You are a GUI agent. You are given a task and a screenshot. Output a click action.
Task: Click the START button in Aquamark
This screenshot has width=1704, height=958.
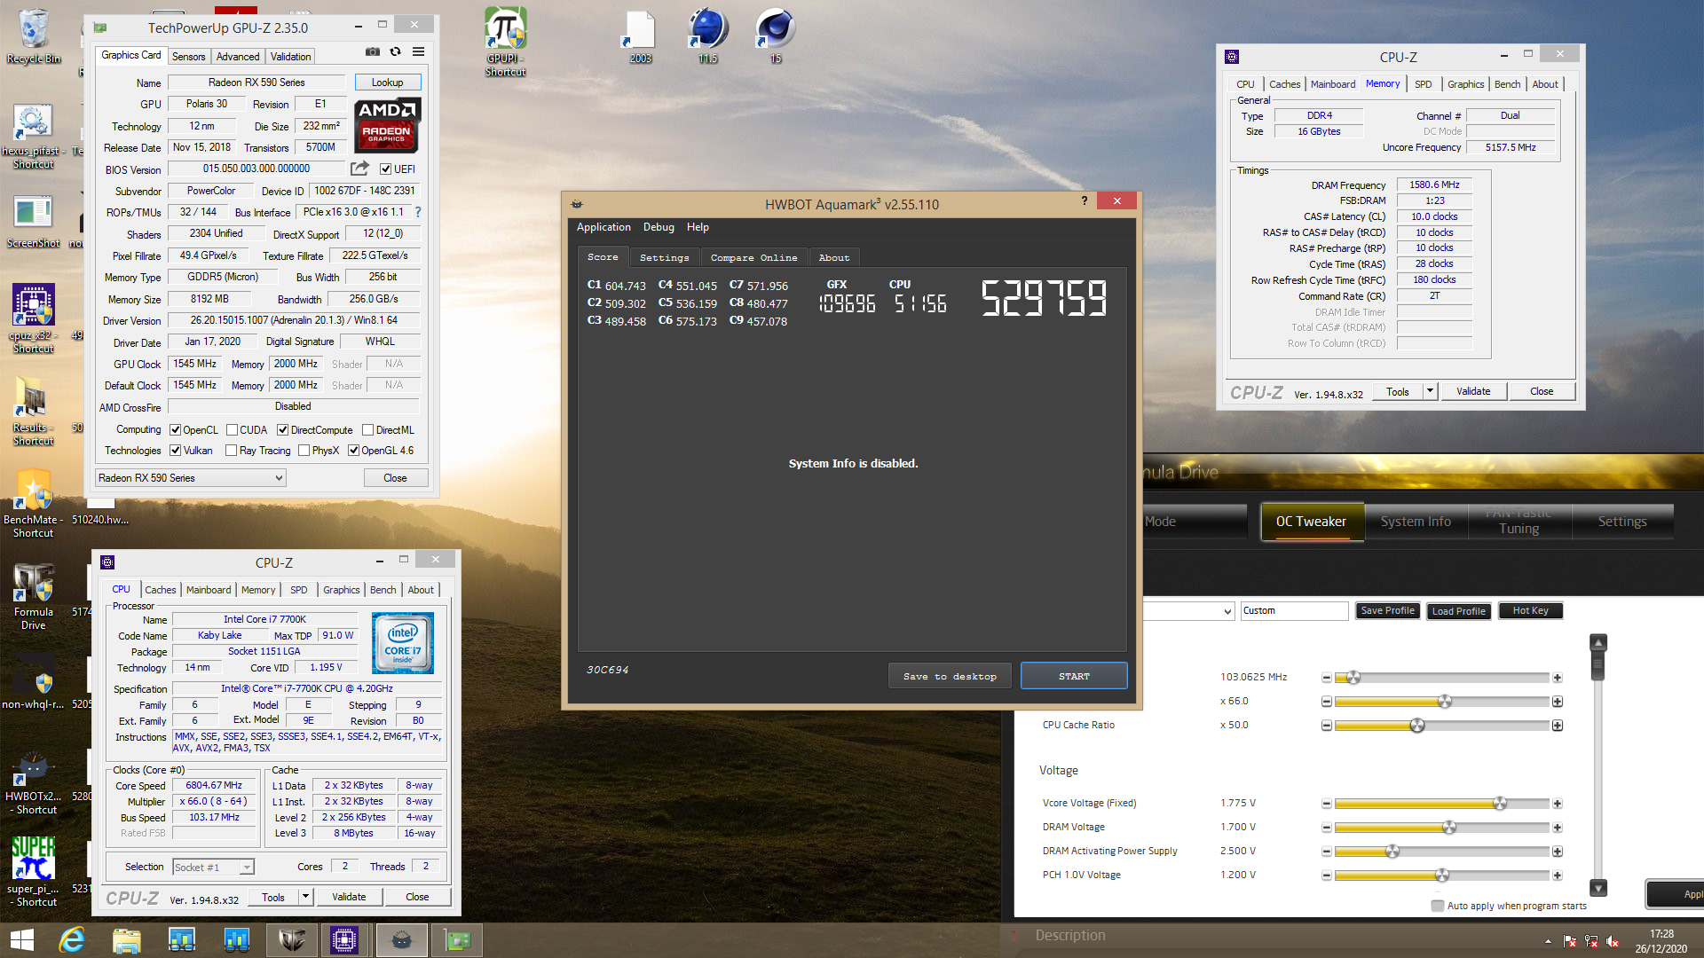tap(1074, 676)
